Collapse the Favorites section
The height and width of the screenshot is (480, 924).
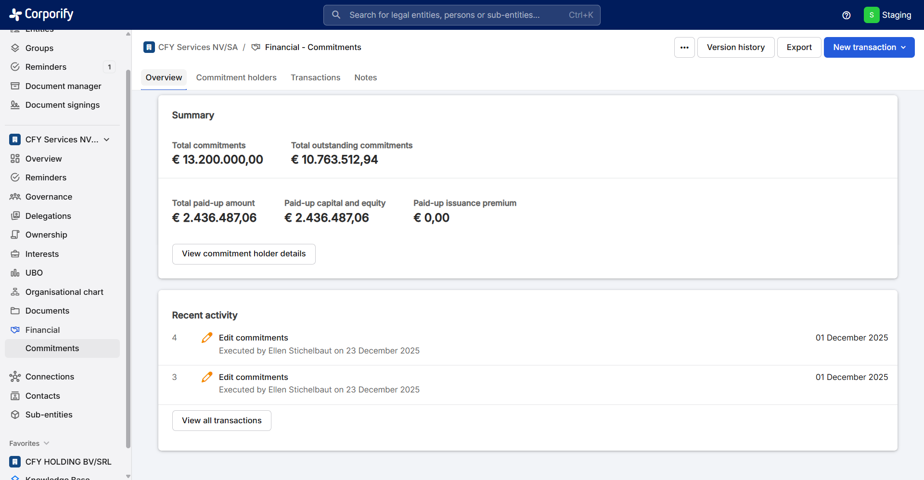46,443
